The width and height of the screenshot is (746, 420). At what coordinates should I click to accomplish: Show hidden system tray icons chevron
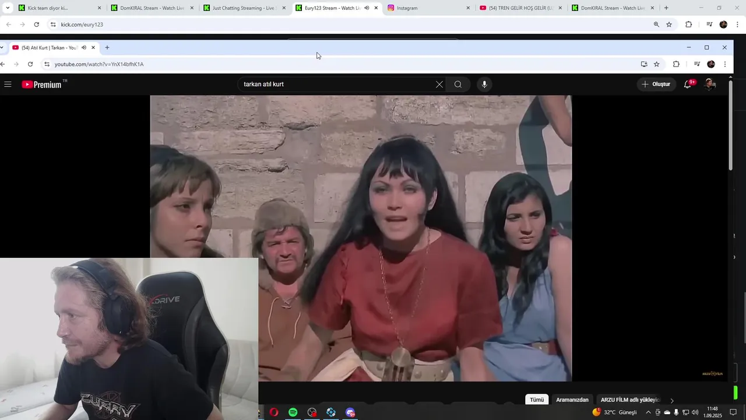pyautogui.click(x=648, y=412)
